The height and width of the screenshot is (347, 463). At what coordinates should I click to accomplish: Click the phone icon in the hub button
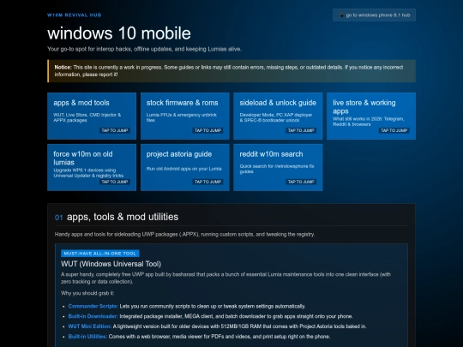(341, 15)
